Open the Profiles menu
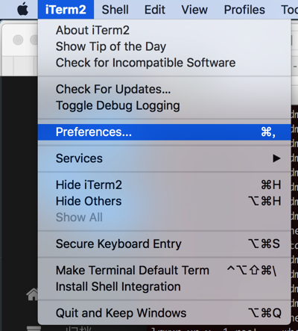Screen dimensions: 298x331 (x=244, y=10)
